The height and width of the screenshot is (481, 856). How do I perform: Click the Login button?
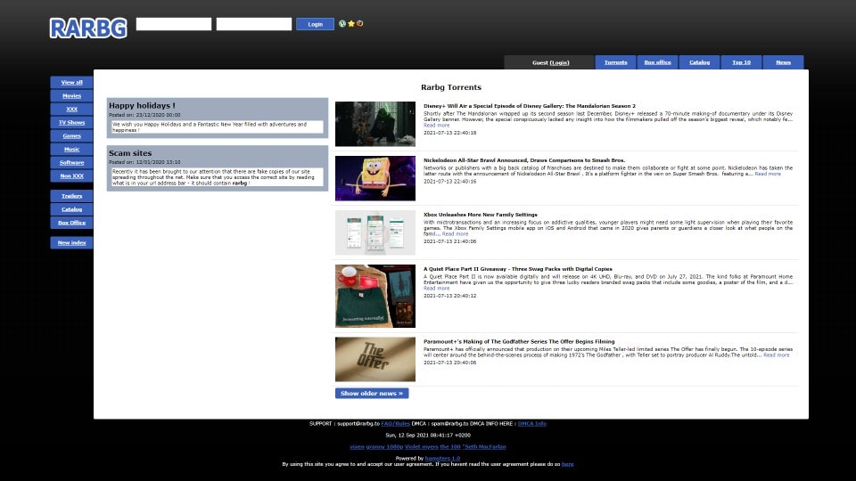[x=315, y=24]
